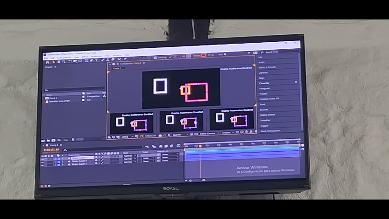Select the Clone Stamp tool
The width and height of the screenshot is (389, 219).
pyautogui.click(x=108, y=60)
